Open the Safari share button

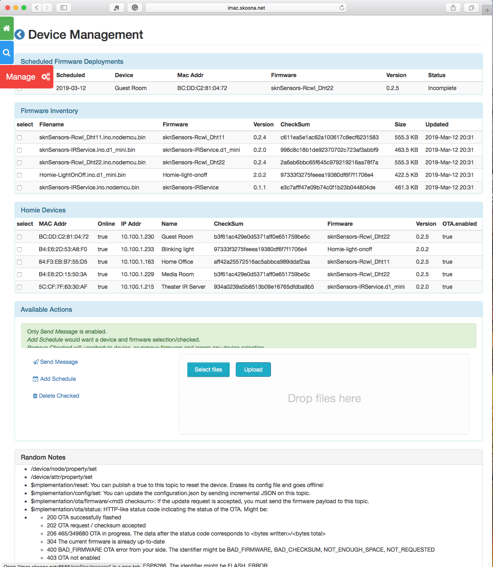point(453,8)
